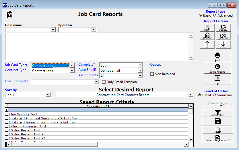The image size is (239, 150).
Task: Click the Update criteria icon button
Action: click(x=223, y=27)
